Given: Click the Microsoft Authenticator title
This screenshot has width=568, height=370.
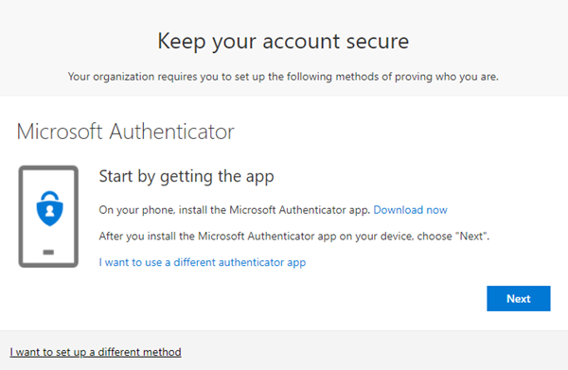Looking at the screenshot, I should pos(125,131).
